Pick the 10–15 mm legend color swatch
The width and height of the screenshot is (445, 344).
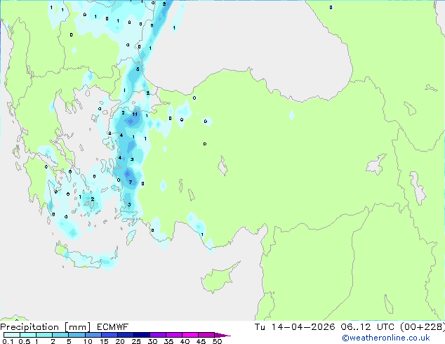pyautogui.click(x=93, y=335)
